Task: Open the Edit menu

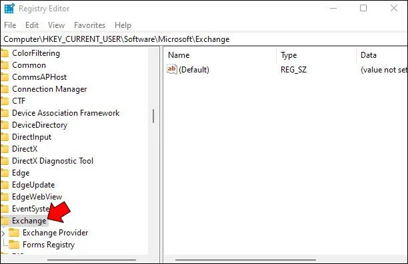Action: point(32,25)
